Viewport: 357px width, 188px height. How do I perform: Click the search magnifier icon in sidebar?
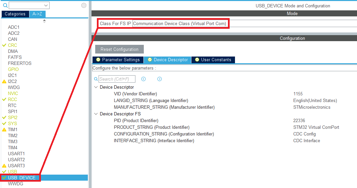click(x=5, y=5)
